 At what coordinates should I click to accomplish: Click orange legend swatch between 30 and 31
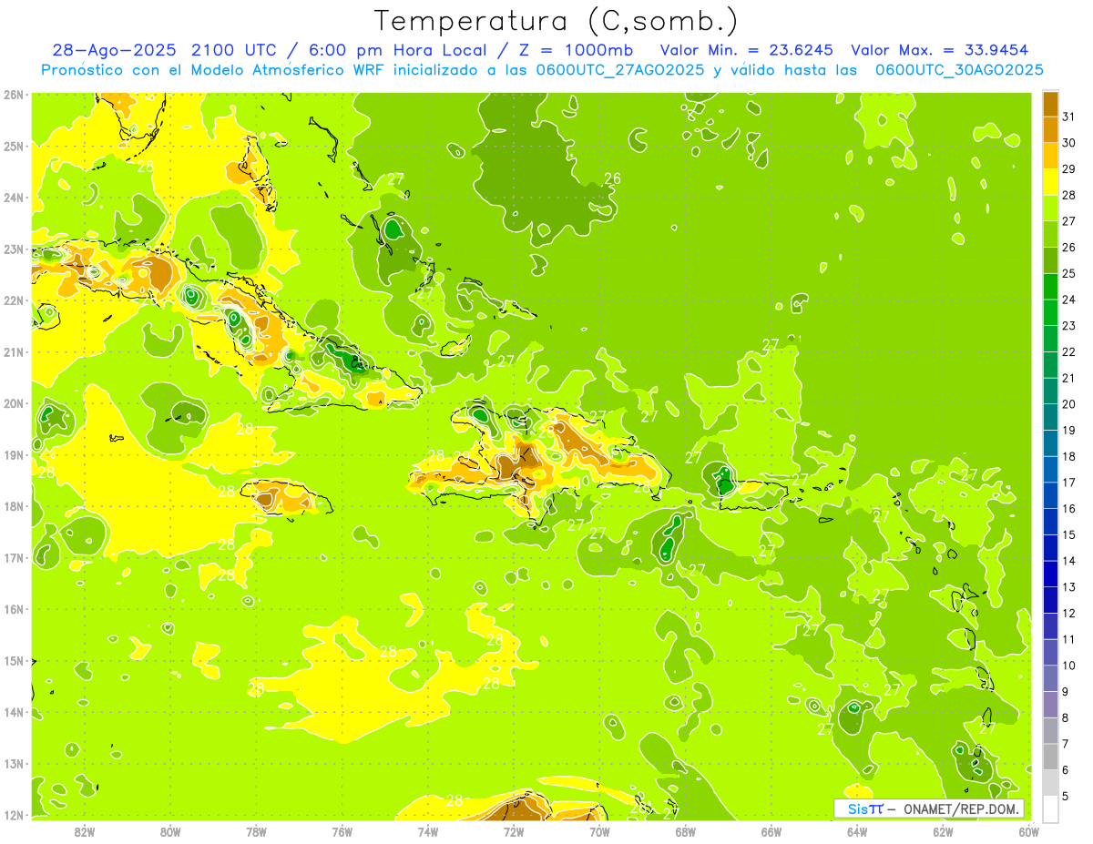coord(1050,130)
